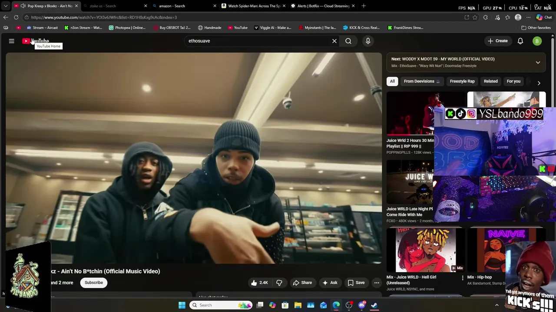This screenshot has width=556, height=312.
Task: Save the video to a playlist
Action: pos(356,283)
